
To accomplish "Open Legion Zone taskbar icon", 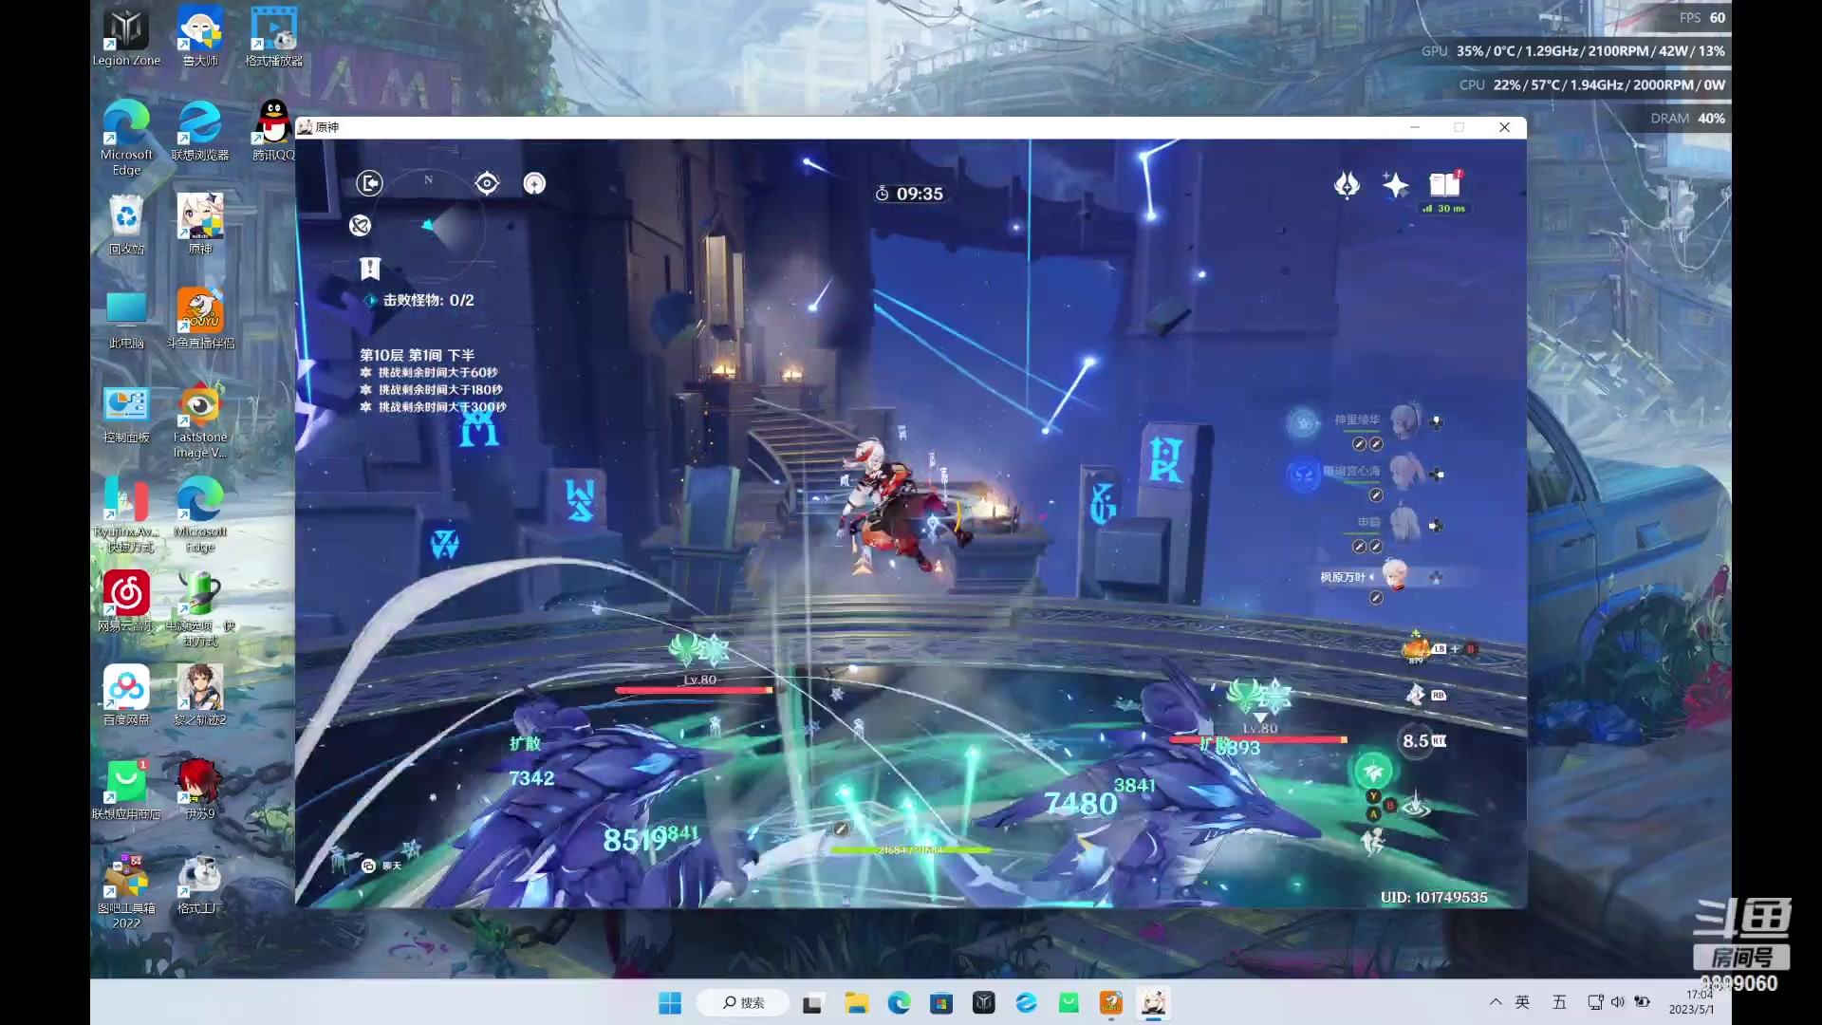I will (984, 1003).
